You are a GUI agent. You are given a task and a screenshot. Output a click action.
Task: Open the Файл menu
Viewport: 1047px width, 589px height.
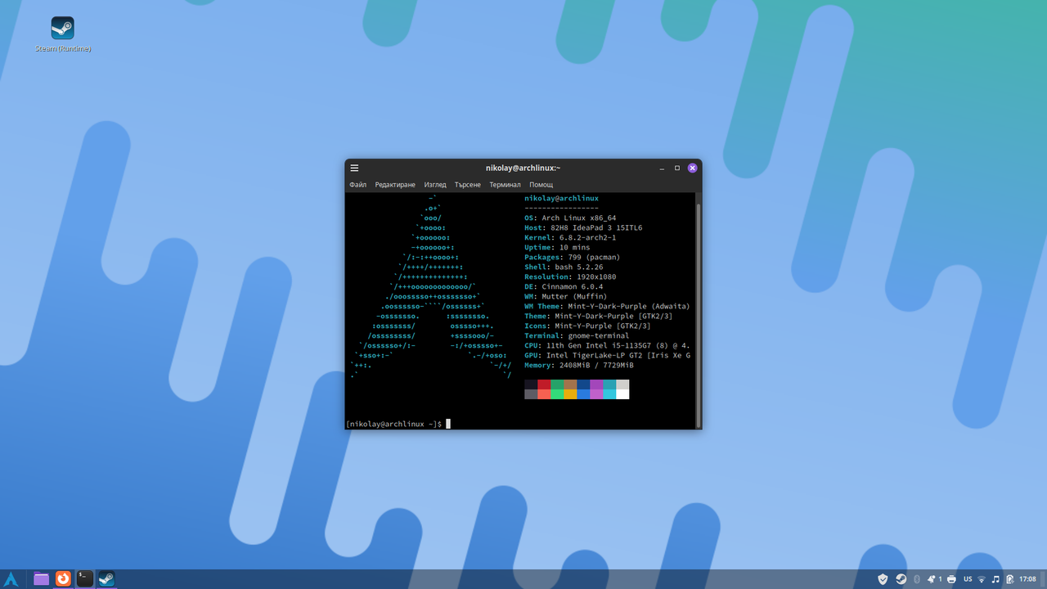coord(357,185)
